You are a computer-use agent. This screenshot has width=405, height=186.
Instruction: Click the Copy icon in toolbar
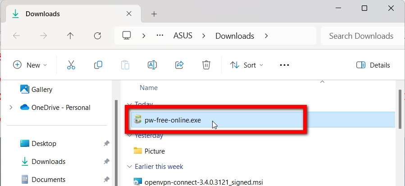98,65
